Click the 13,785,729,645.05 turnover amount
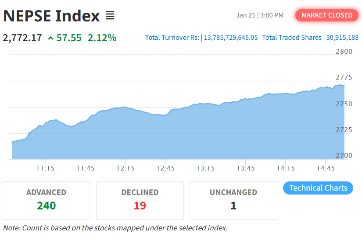 [231, 38]
